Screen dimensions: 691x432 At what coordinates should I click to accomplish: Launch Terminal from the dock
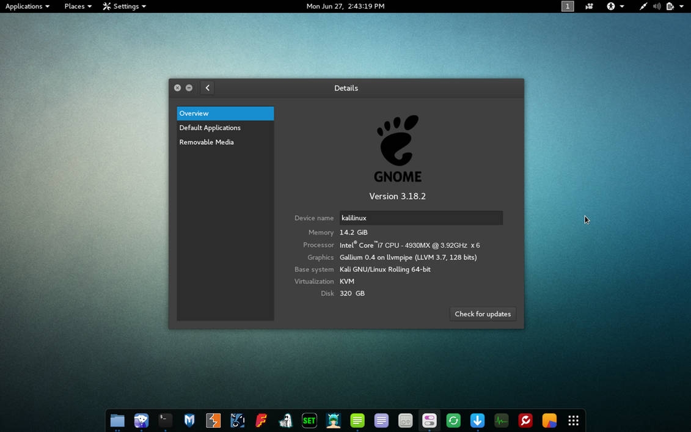(x=166, y=420)
